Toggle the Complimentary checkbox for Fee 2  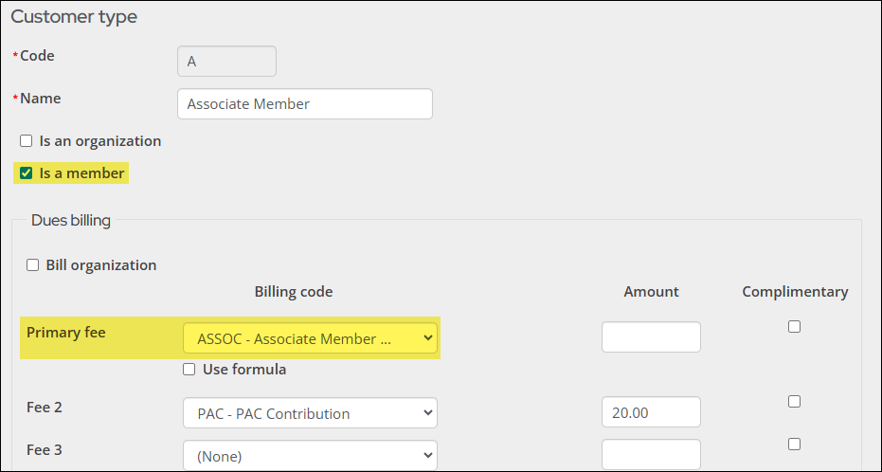[x=794, y=401]
